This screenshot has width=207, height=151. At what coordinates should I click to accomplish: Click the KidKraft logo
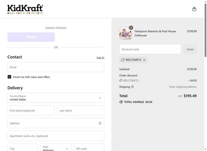[x=25, y=9]
